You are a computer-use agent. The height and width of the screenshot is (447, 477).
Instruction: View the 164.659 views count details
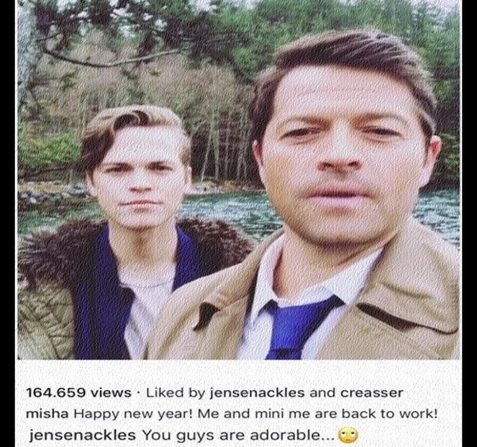[78, 393]
